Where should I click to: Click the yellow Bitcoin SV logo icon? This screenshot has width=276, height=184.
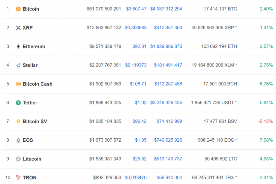pos(18,121)
